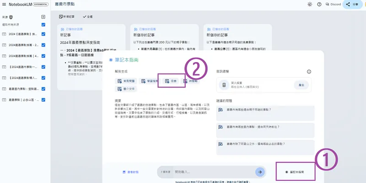The height and width of the screenshot is (183, 366).
Task: Click the add source plus icon
Action: point(43,17)
